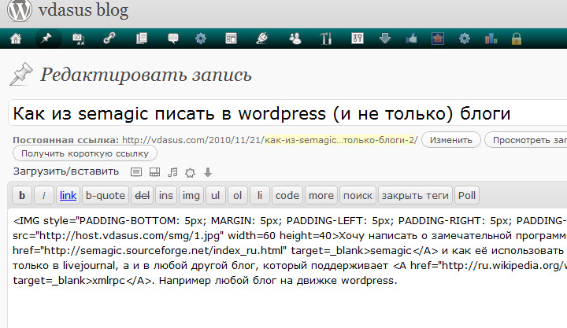Click the 'b-quote' blockquote button
Image resolution: width=567 pixels, height=328 pixels.
click(x=106, y=195)
